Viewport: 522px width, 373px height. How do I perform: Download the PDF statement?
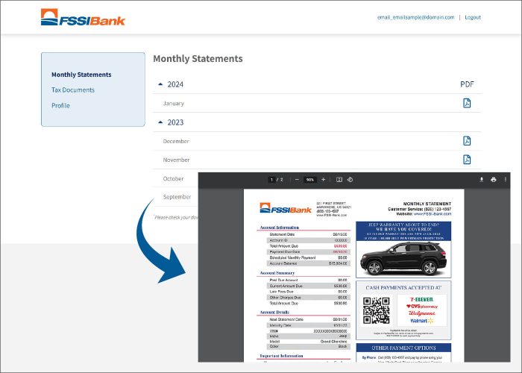(x=482, y=180)
